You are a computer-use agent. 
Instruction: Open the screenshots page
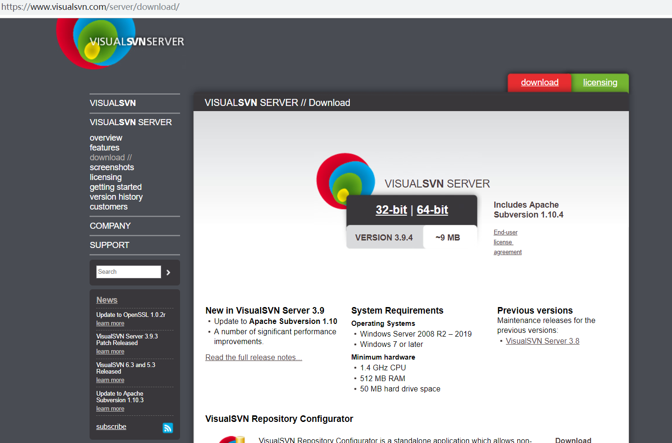pos(112,167)
